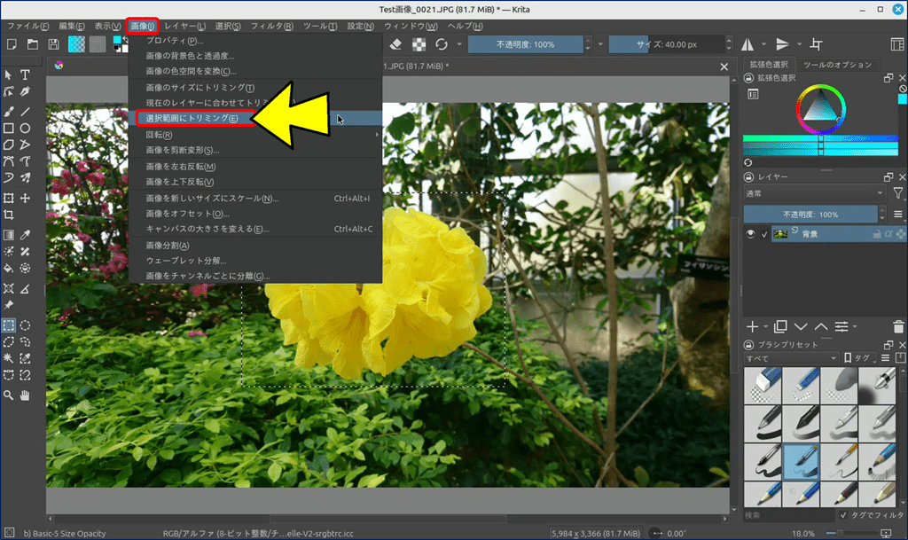The image size is (908, 540).
Task: Select the Text tool in the toolbox
Action: 26,75
